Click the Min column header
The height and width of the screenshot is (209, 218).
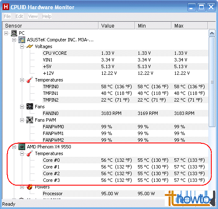pos(153,25)
